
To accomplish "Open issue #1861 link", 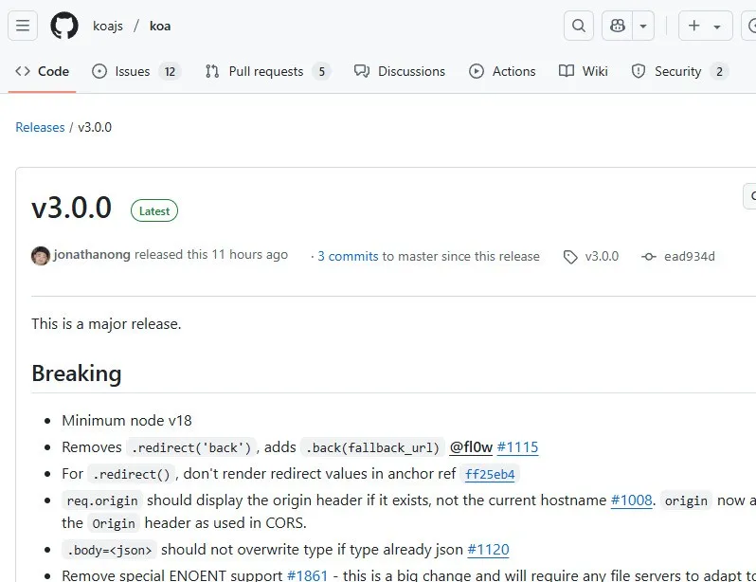I will [x=307, y=575].
